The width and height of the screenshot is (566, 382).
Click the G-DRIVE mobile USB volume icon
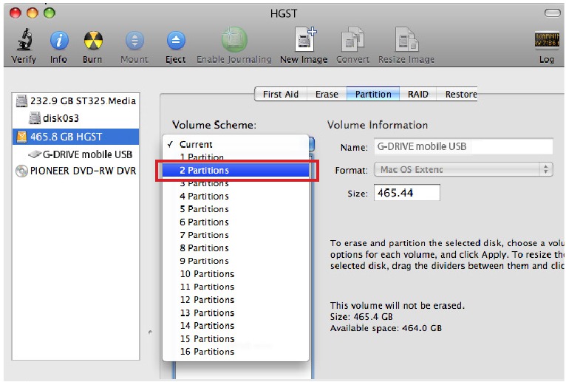click(x=34, y=154)
